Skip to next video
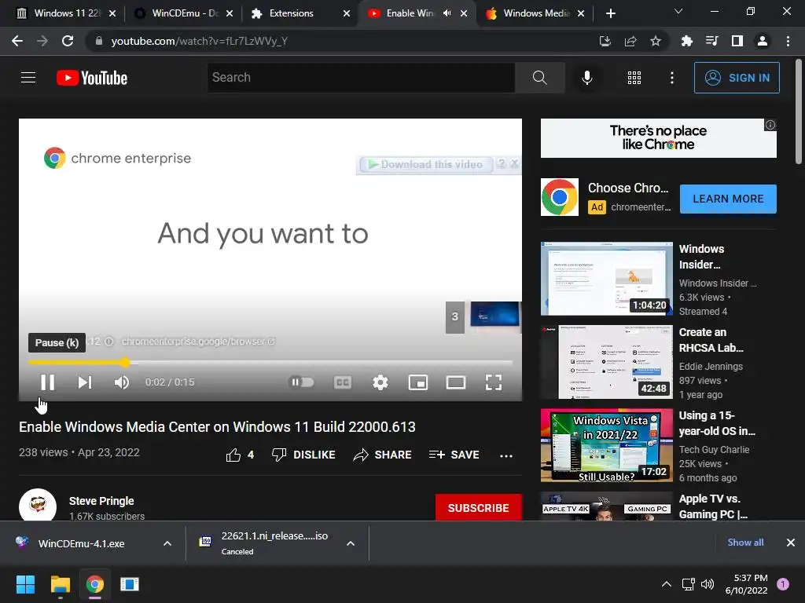The image size is (805, 603). tap(85, 382)
